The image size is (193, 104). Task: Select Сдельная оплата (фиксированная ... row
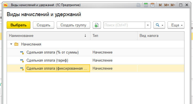[x=95, y=68]
